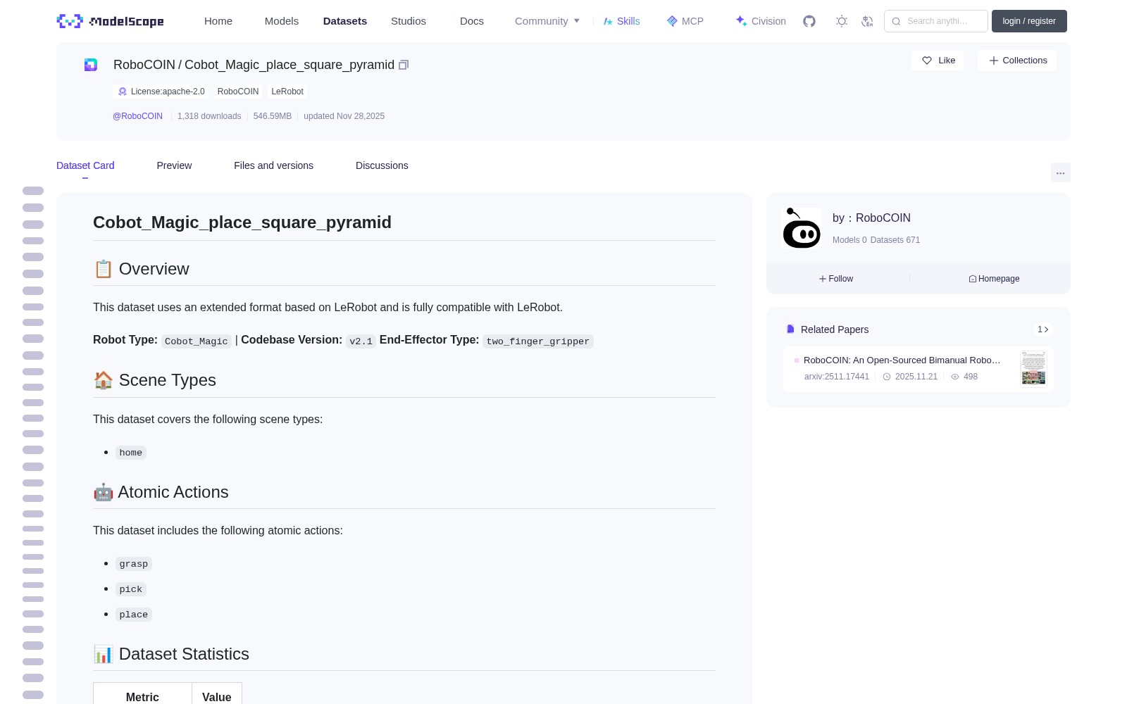Click the clipboard Overview heading icon
This screenshot has height=704, width=1127.
pyautogui.click(x=103, y=269)
